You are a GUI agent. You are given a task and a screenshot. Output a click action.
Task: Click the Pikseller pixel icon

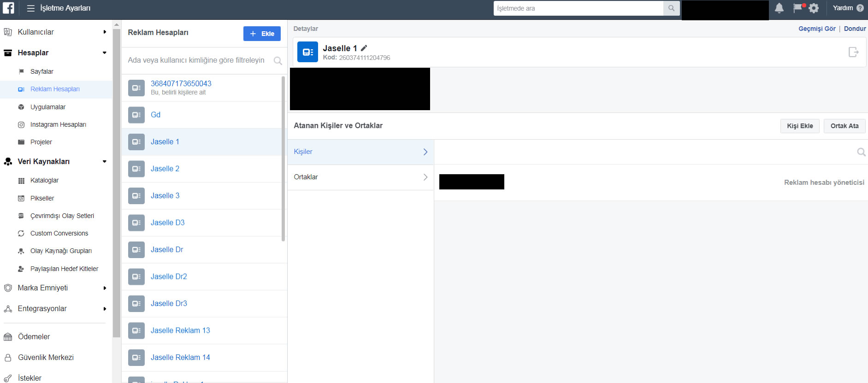point(21,199)
